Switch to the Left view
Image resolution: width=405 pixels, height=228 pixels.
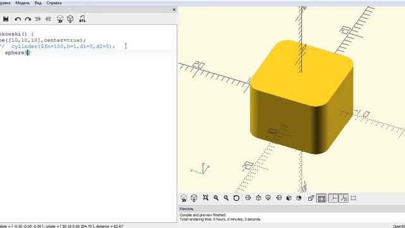(278, 198)
